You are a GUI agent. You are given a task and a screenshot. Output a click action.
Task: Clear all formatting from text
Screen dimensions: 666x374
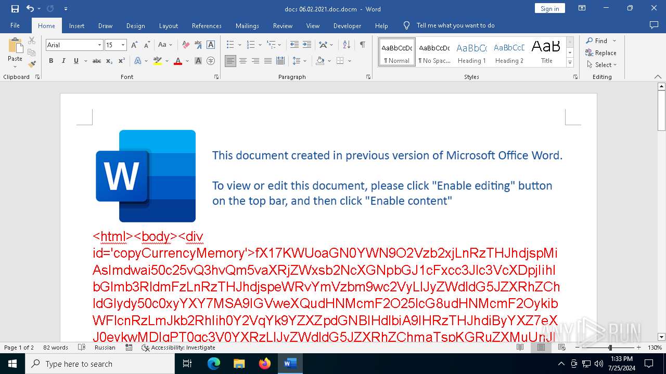click(186, 45)
